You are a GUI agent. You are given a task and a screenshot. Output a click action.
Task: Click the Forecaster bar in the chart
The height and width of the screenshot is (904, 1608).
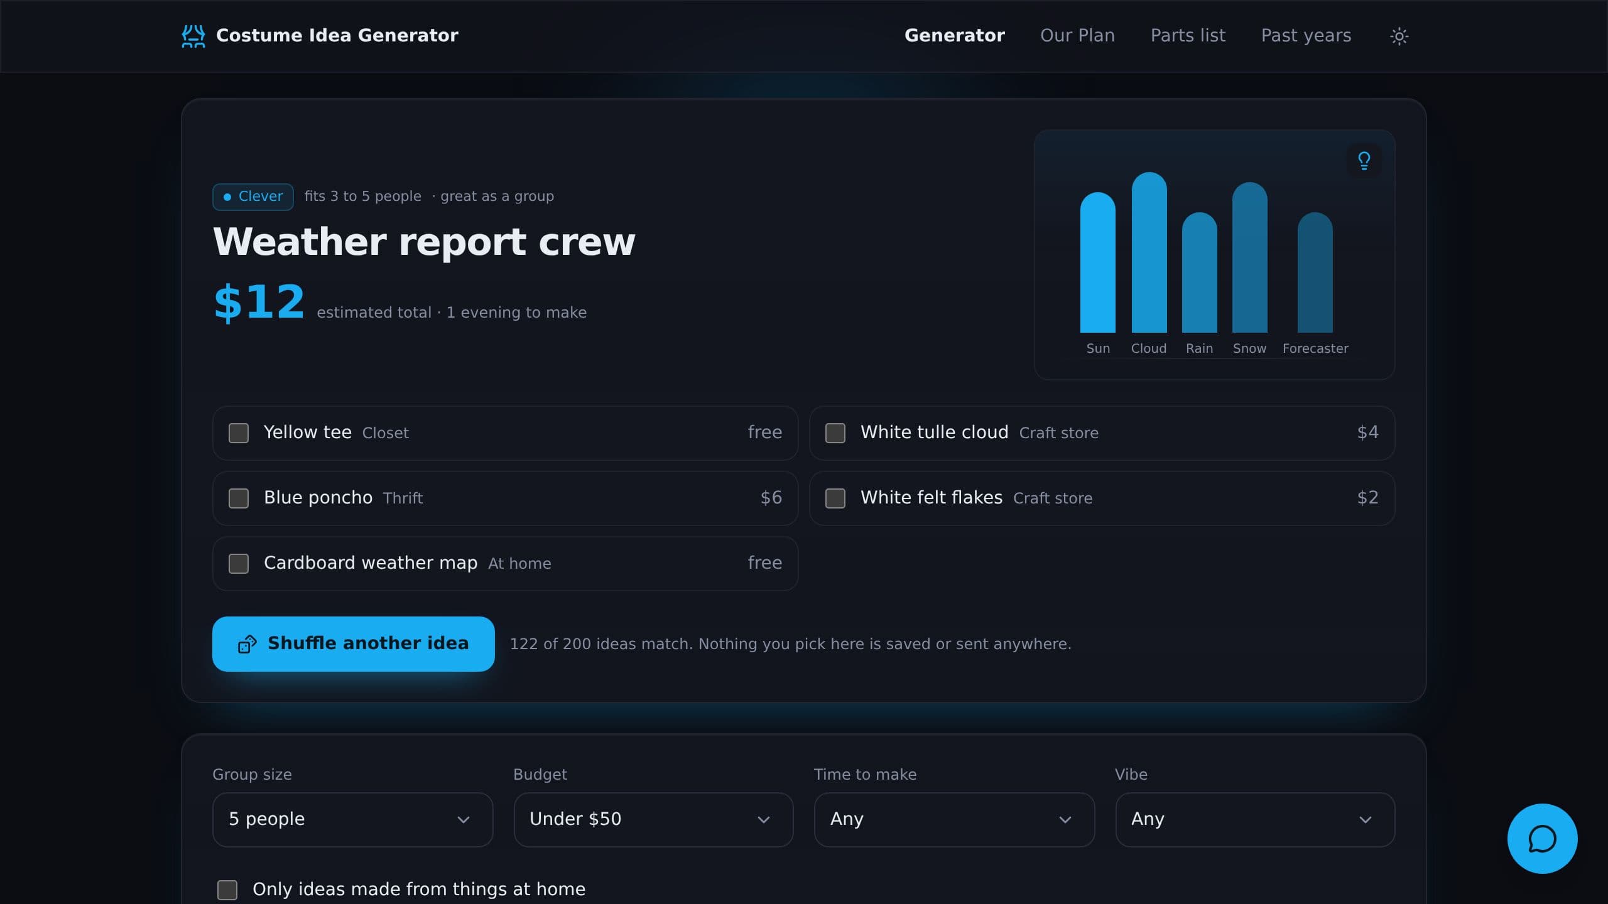coord(1315,272)
